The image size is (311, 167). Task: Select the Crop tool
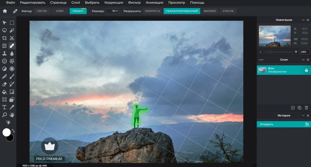coord(4,38)
